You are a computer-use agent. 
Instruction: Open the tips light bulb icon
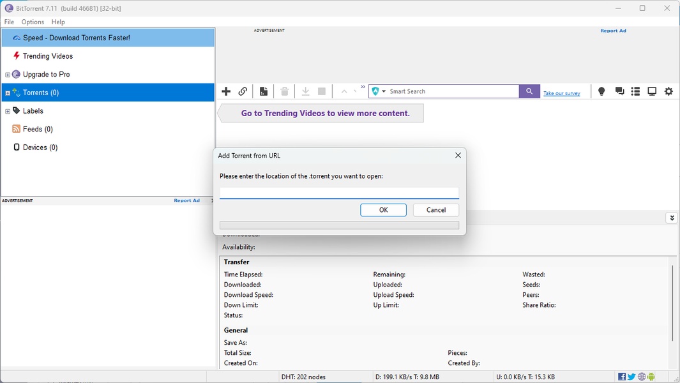coord(601,91)
